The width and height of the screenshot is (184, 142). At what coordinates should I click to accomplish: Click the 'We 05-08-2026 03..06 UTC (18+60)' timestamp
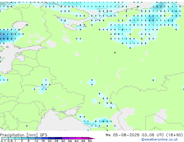144,135
